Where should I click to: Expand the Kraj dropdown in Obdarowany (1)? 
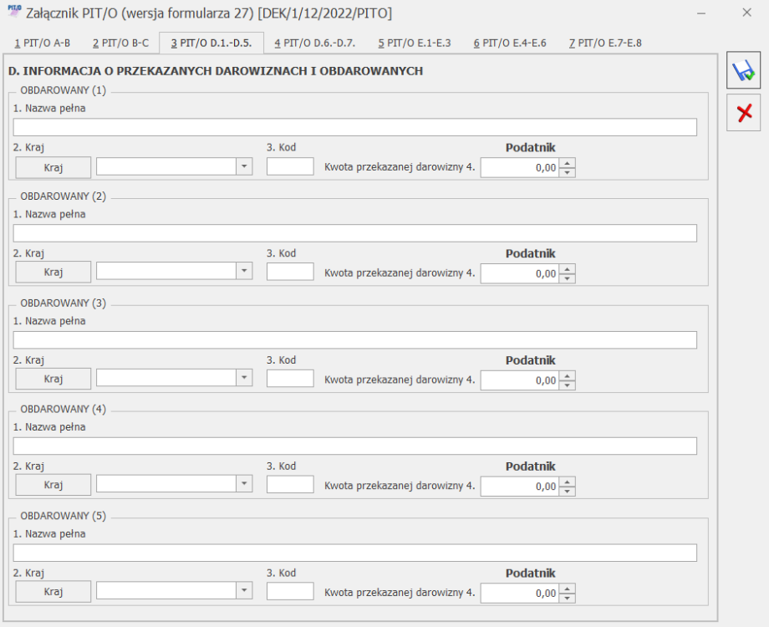point(244,166)
